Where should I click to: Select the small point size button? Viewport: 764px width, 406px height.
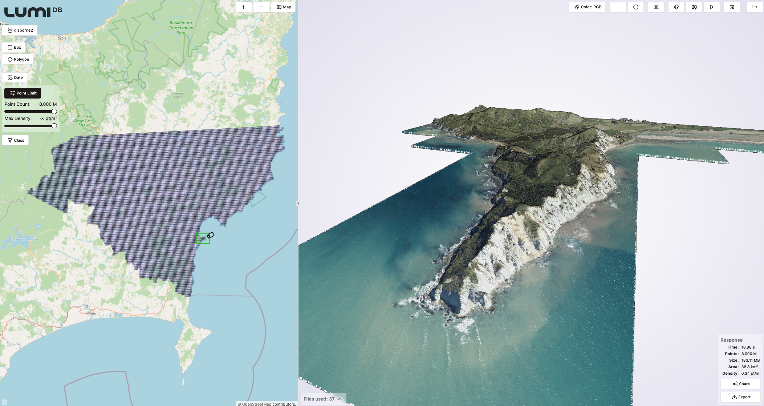click(x=618, y=7)
